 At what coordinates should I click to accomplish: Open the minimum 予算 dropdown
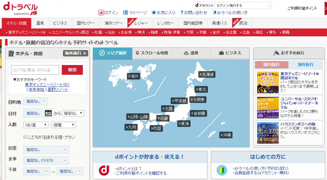[x=37, y=171]
